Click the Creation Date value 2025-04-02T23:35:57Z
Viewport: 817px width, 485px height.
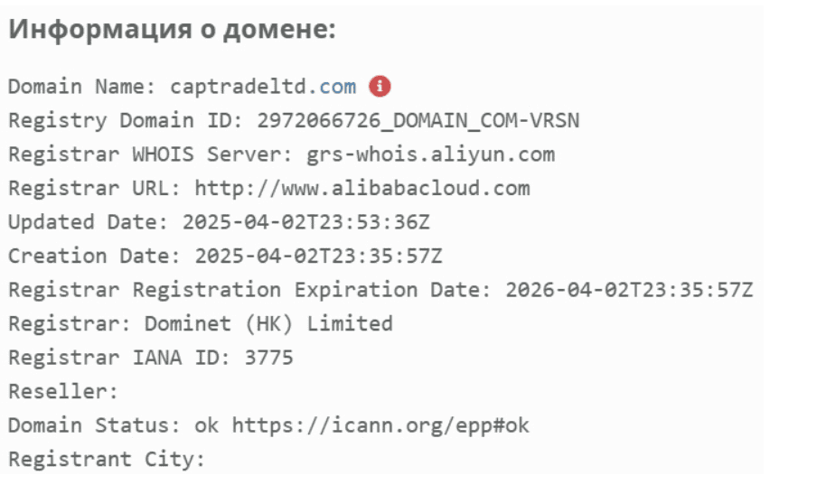coord(318,256)
